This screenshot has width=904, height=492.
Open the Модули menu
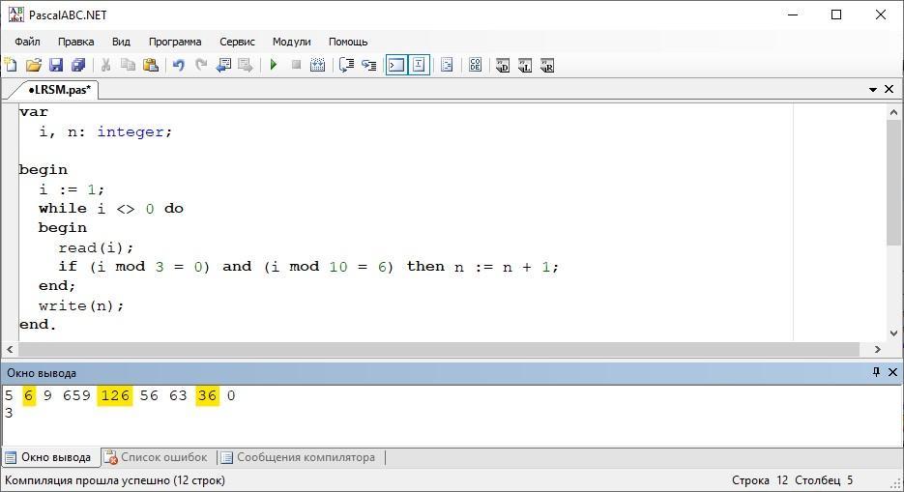click(291, 42)
